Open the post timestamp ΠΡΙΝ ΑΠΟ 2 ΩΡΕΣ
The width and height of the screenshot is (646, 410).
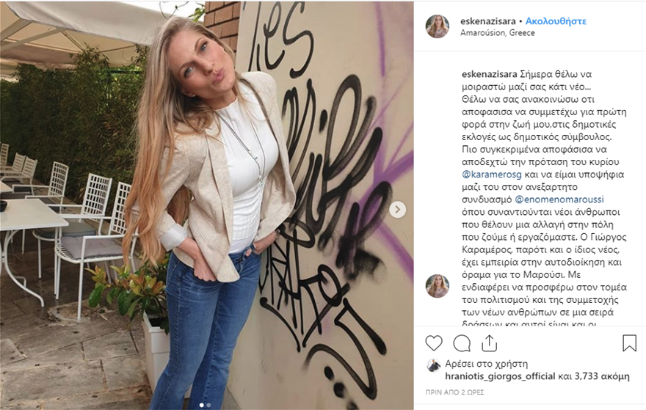click(x=455, y=392)
